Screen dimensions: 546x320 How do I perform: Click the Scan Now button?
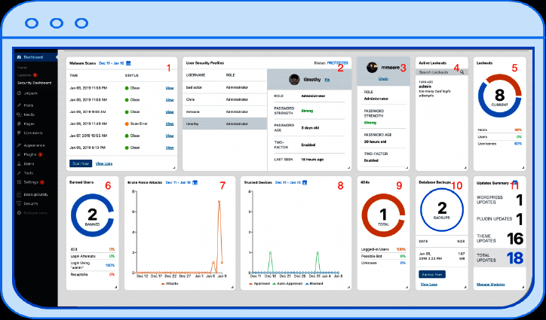(81, 163)
